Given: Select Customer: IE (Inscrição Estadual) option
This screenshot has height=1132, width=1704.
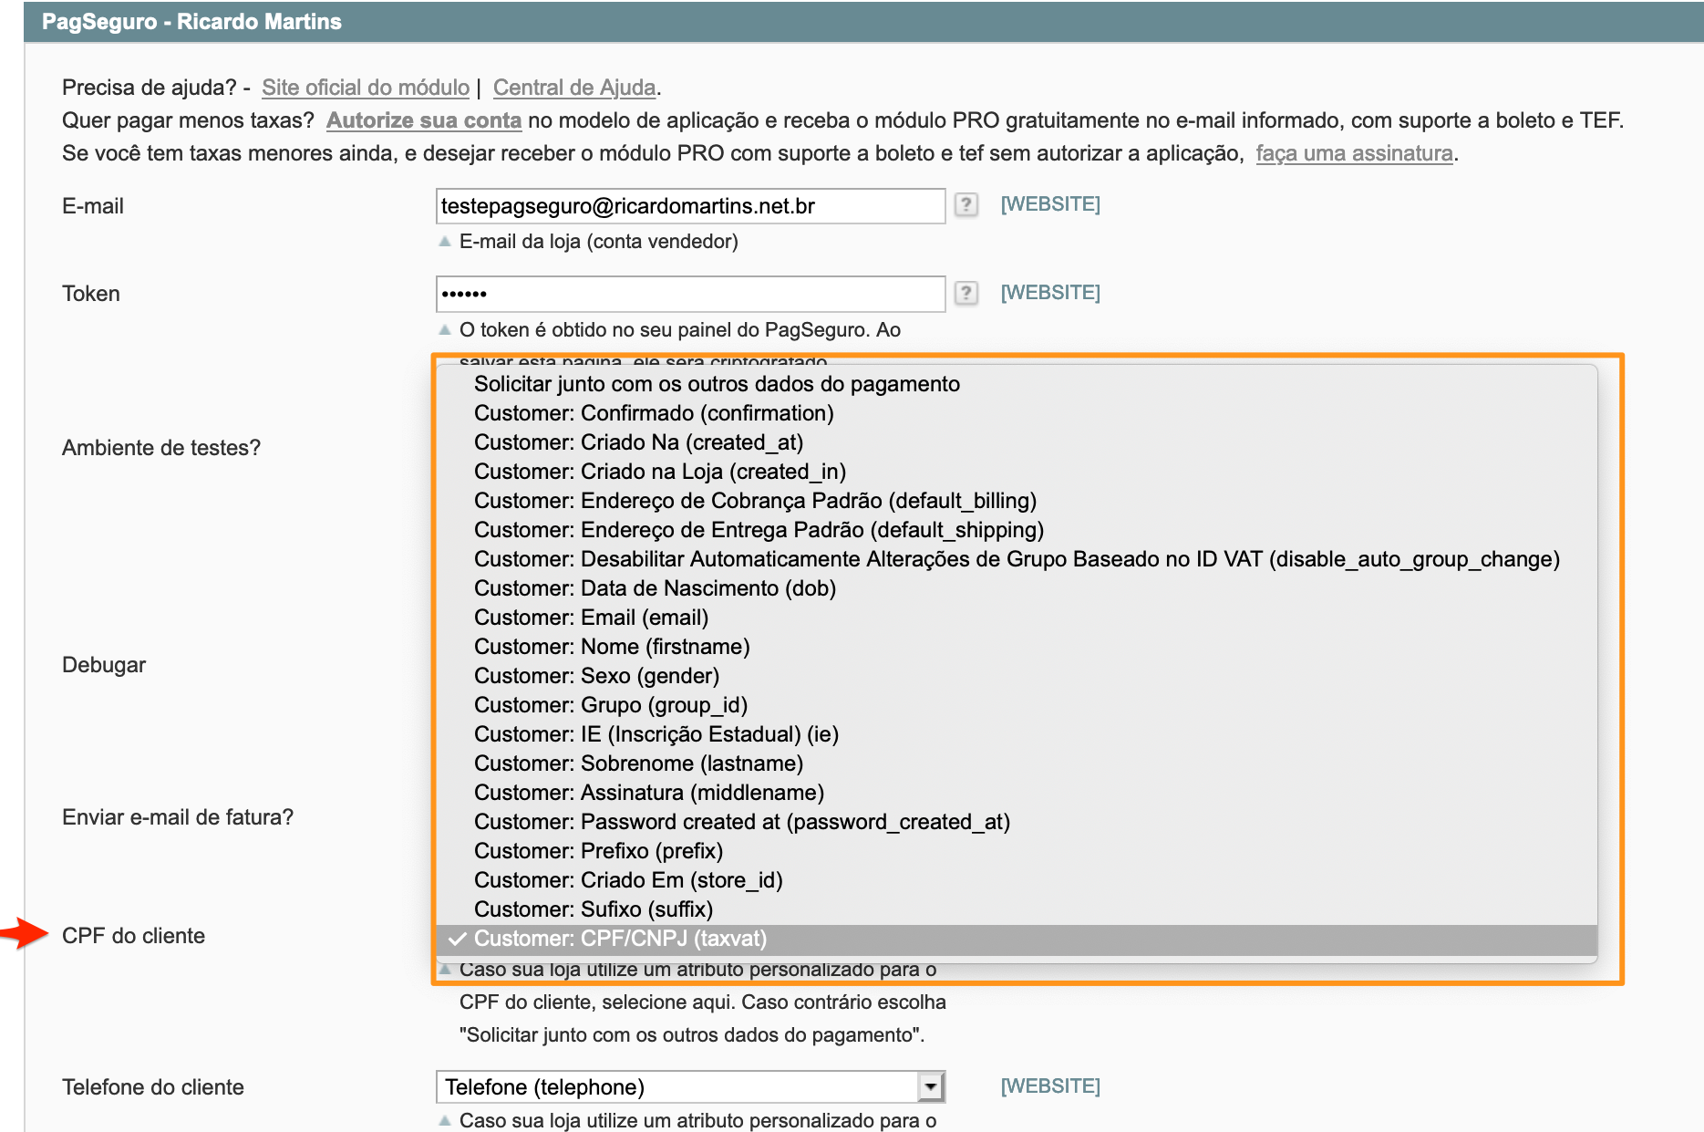Looking at the screenshot, I should [x=1017, y=734].
